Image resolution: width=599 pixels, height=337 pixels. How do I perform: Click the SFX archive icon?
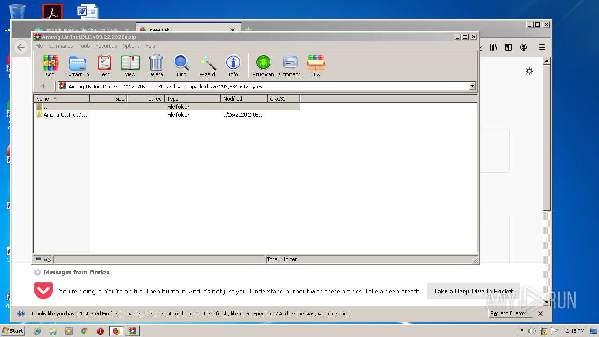pyautogui.click(x=316, y=66)
